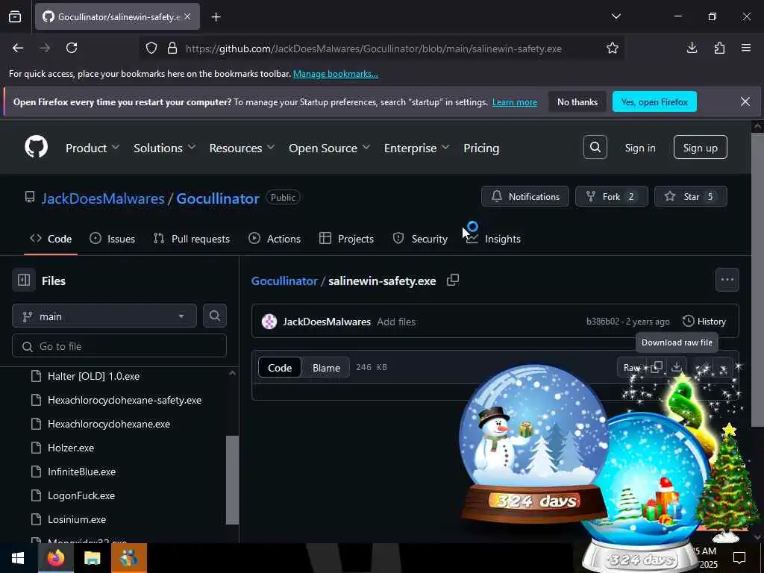Open the Projects tab

click(346, 239)
